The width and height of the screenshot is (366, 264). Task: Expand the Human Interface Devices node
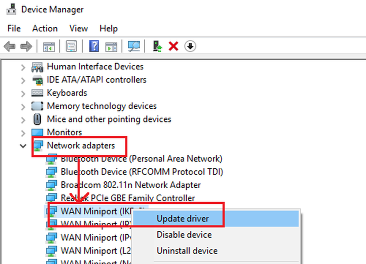(23, 67)
